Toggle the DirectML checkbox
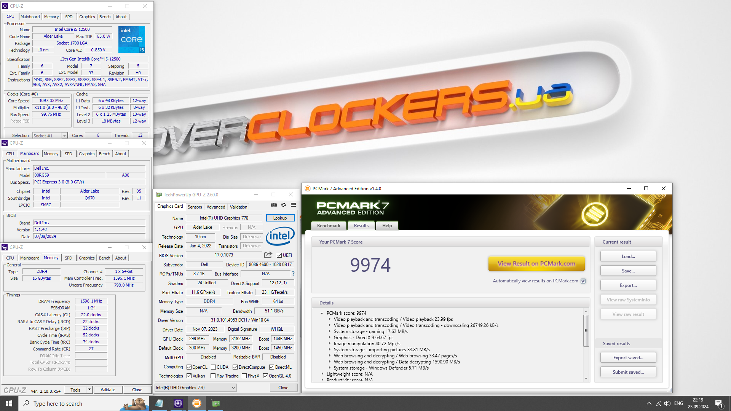731x411 pixels. [x=271, y=367]
